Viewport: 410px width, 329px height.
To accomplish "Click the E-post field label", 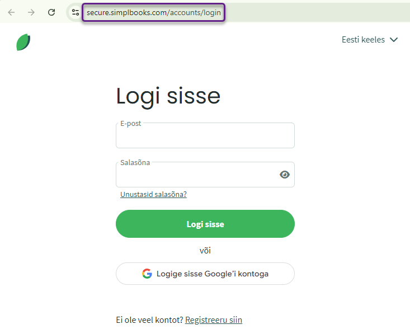I will (x=130, y=124).
